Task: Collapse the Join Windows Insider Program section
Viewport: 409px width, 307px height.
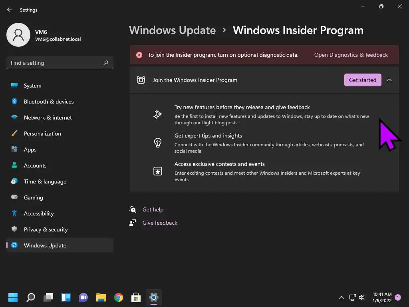Action: (389, 80)
